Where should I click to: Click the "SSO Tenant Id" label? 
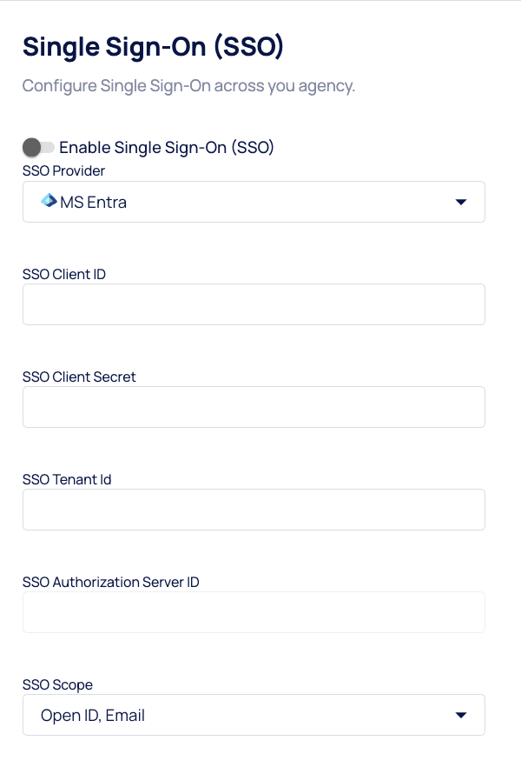(x=67, y=479)
